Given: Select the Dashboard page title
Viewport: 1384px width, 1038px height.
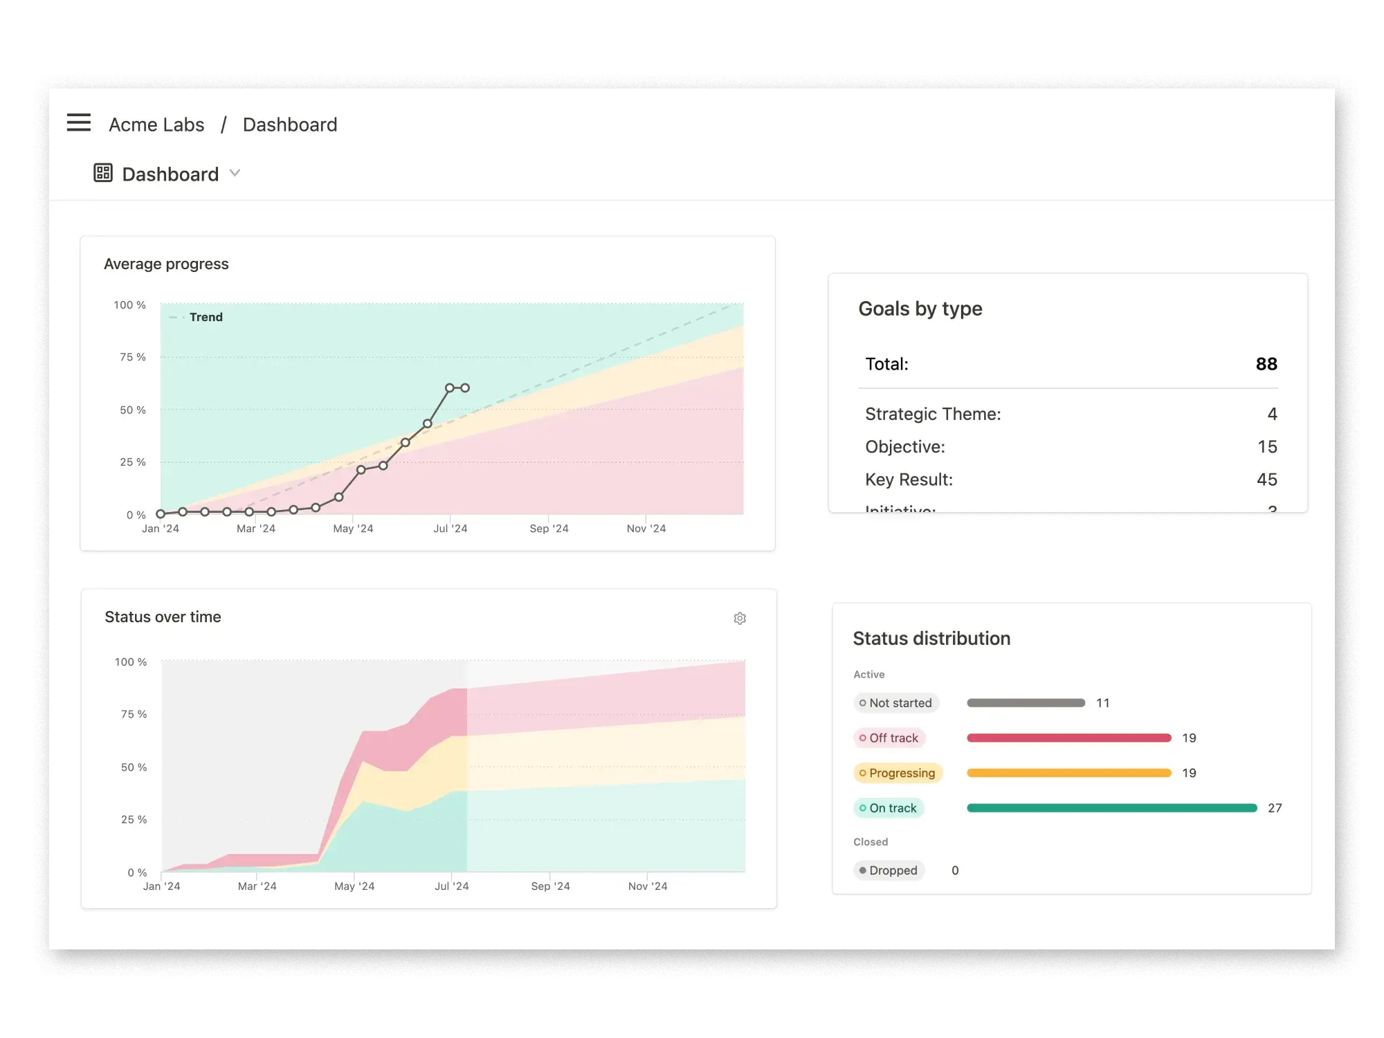Looking at the screenshot, I should (x=170, y=174).
